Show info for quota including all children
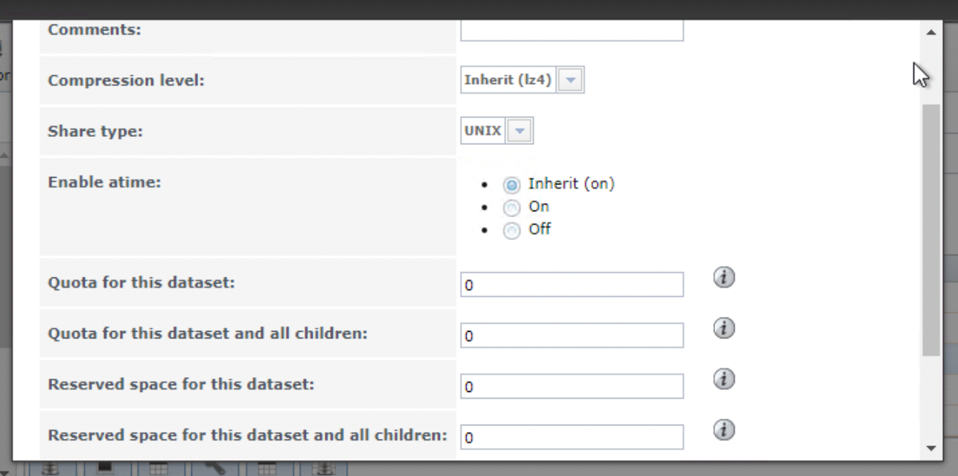This screenshot has height=476, width=958. coord(724,329)
